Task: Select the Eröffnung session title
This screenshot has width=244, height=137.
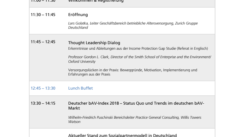Action: coord(78,15)
